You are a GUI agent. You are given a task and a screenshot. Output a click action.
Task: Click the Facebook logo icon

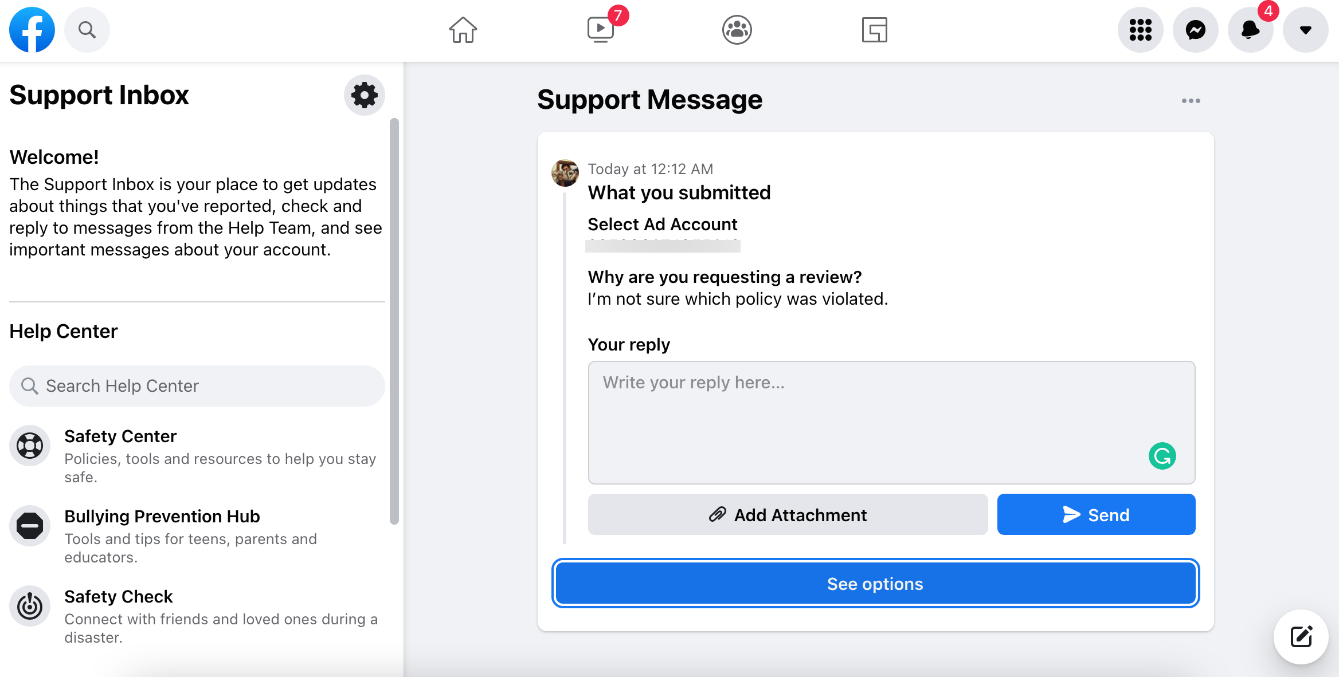[x=32, y=30]
